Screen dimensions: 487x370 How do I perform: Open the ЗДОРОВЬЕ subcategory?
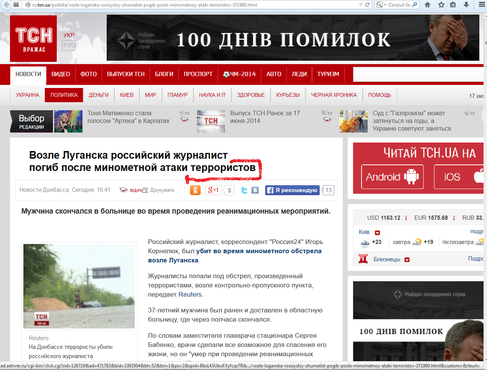click(x=251, y=95)
